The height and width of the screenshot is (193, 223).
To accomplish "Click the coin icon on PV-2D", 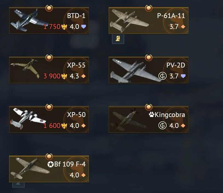I will click(x=163, y=76).
